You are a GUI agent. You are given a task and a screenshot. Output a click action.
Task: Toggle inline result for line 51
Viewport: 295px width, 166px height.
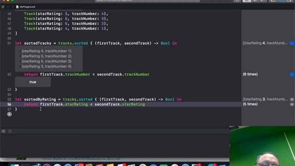(x=292, y=43)
